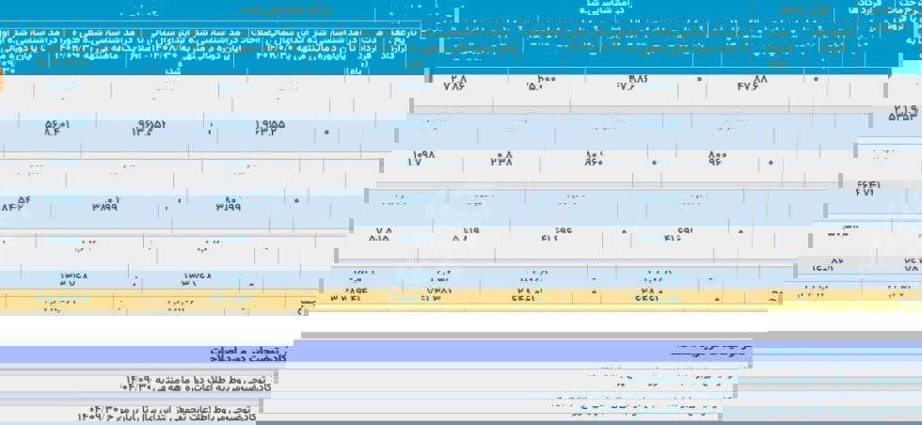This screenshot has height=425, width=922.
Task: Click the cell showing 5601 in the second row
Action: (x=56, y=126)
